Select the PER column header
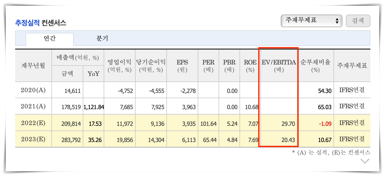This screenshot has height=177, width=385. [208, 66]
